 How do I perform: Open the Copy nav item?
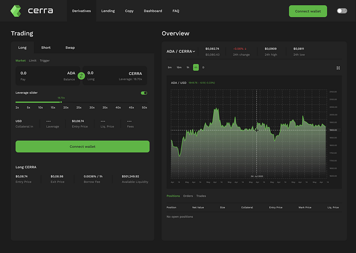(x=129, y=11)
